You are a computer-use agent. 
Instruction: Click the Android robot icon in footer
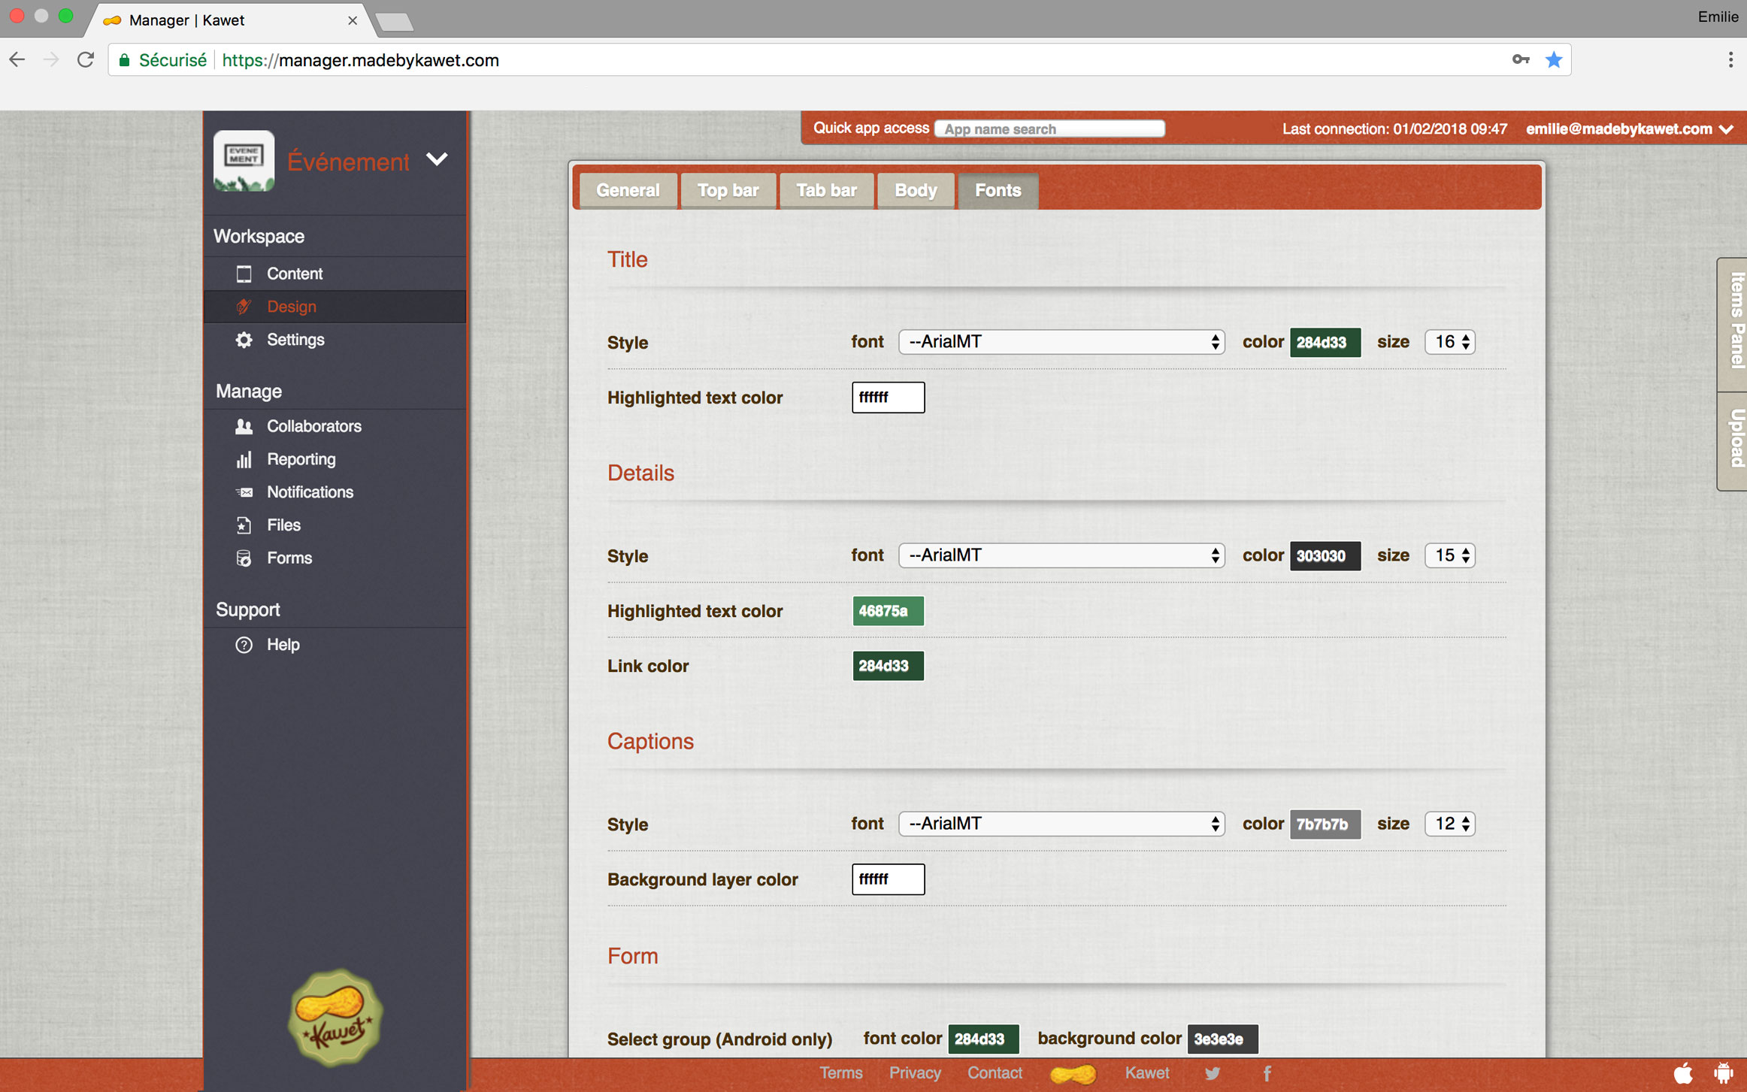[1723, 1073]
